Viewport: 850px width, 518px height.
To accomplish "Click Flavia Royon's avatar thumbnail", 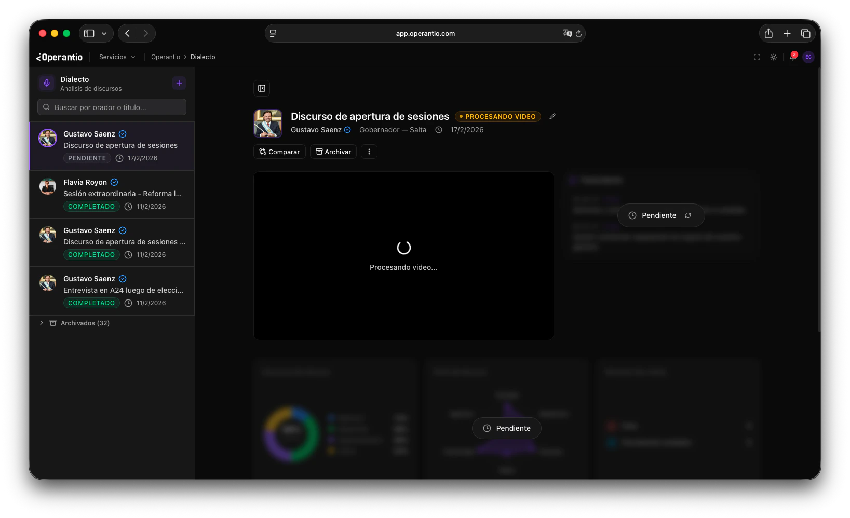I will [x=48, y=186].
